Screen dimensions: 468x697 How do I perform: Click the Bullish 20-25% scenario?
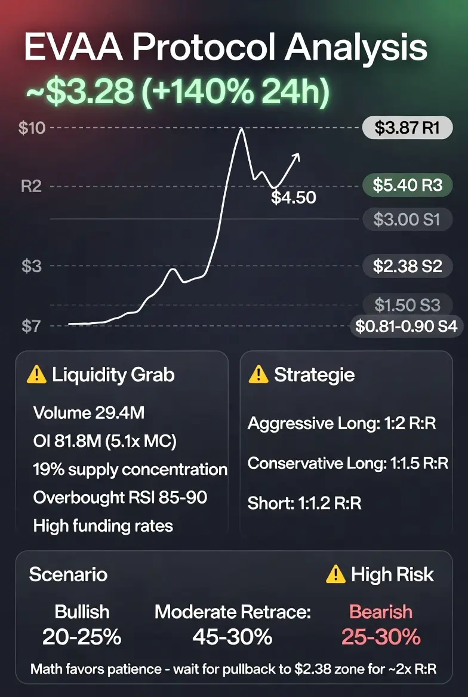point(82,625)
